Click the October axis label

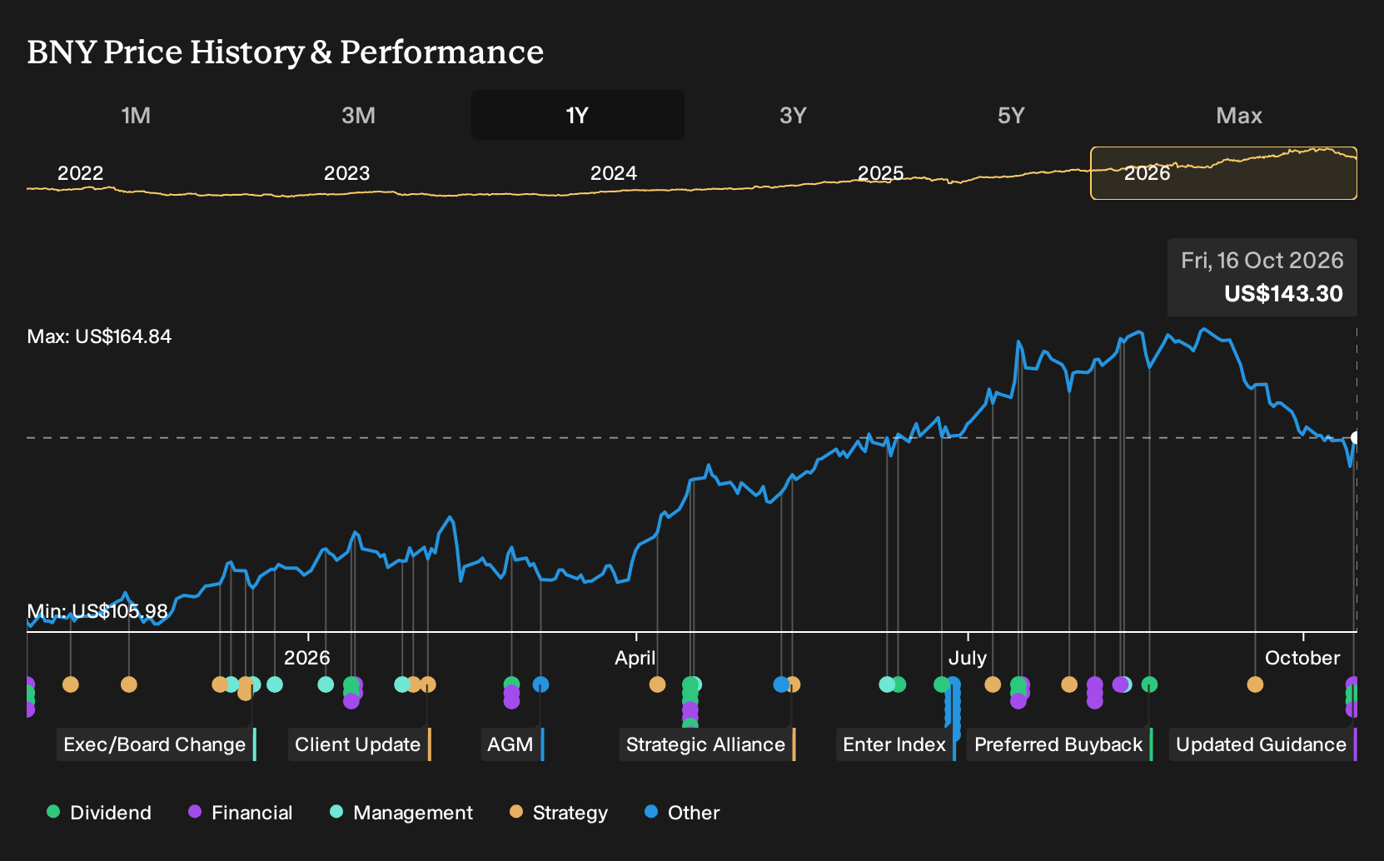1302,658
